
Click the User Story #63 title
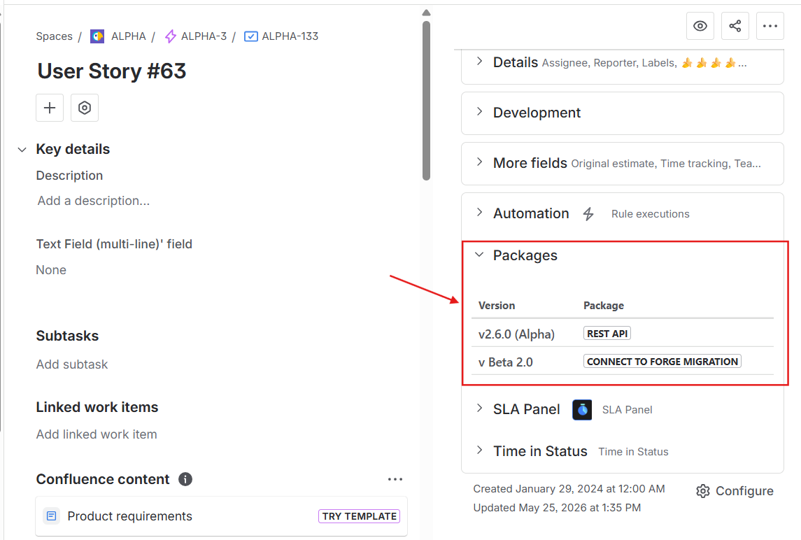click(112, 71)
